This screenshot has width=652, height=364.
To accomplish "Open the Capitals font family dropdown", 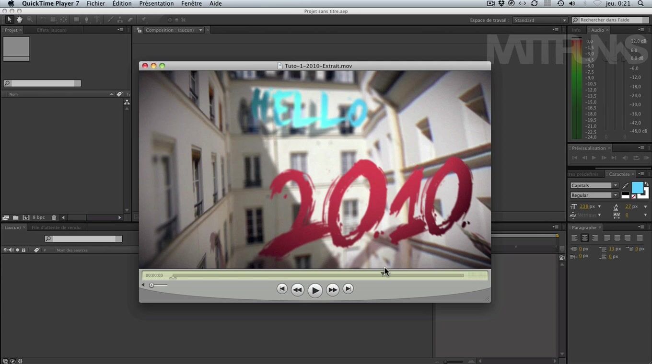I will (594, 185).
